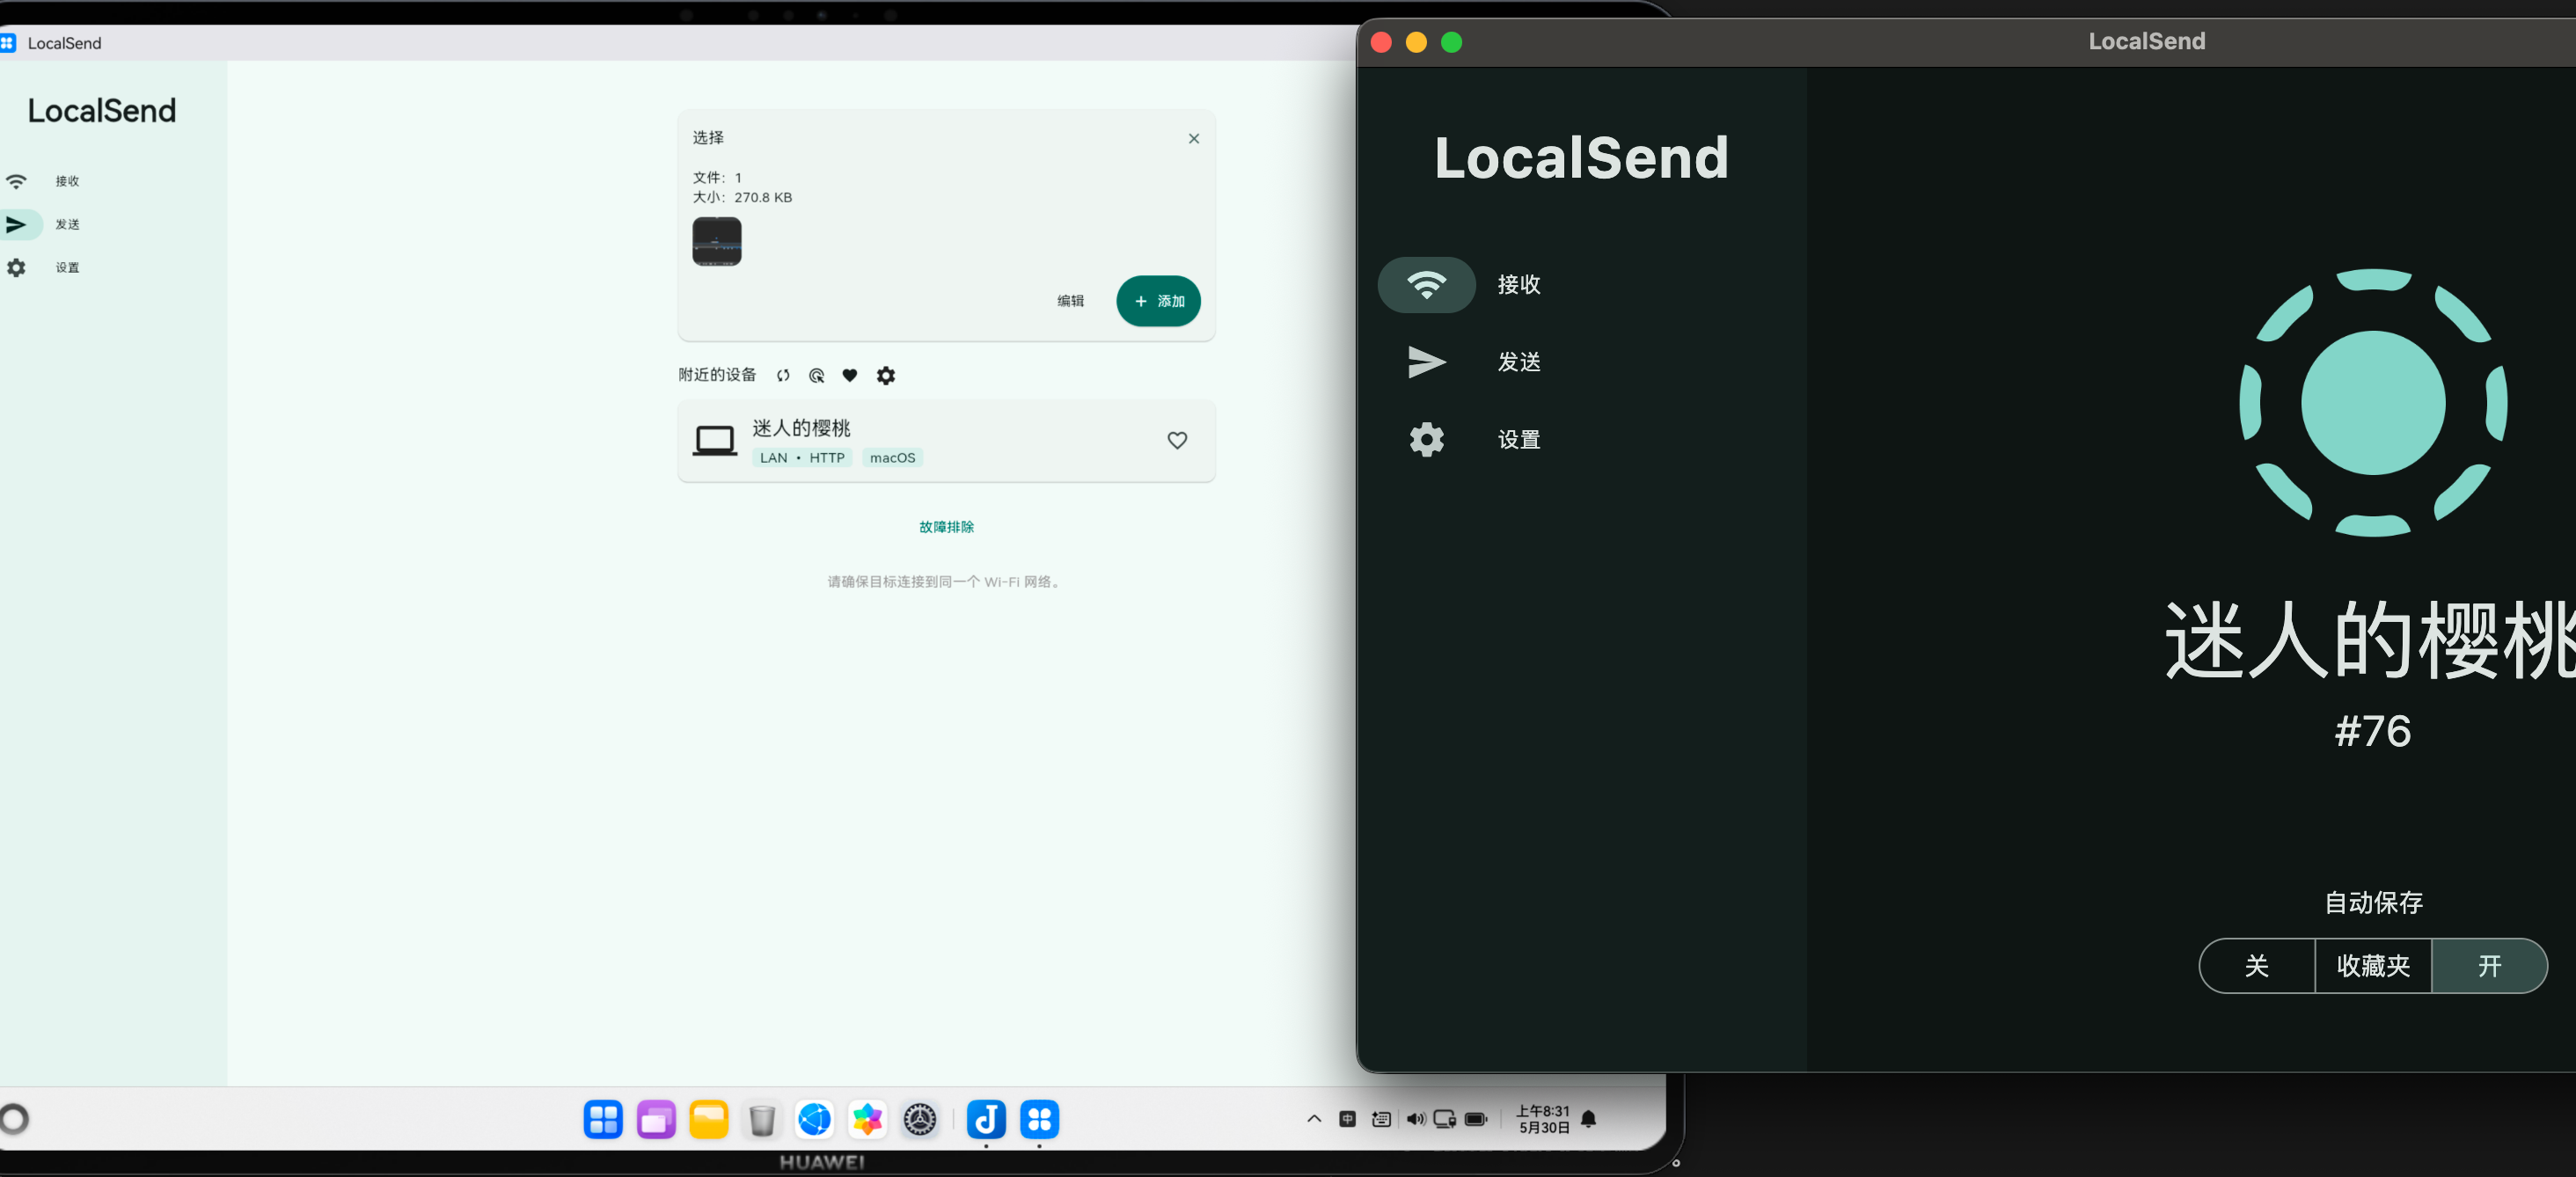Refresh the nearby devices list
The height and width of the screenshot is (1177, 2576).
click(783, 376)
